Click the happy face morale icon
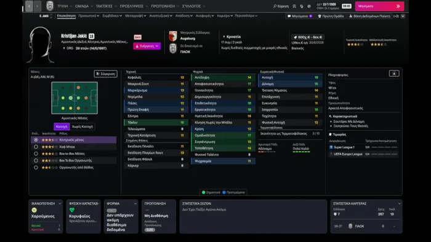This screenshot has width=431, height=242. coord(34,210)
